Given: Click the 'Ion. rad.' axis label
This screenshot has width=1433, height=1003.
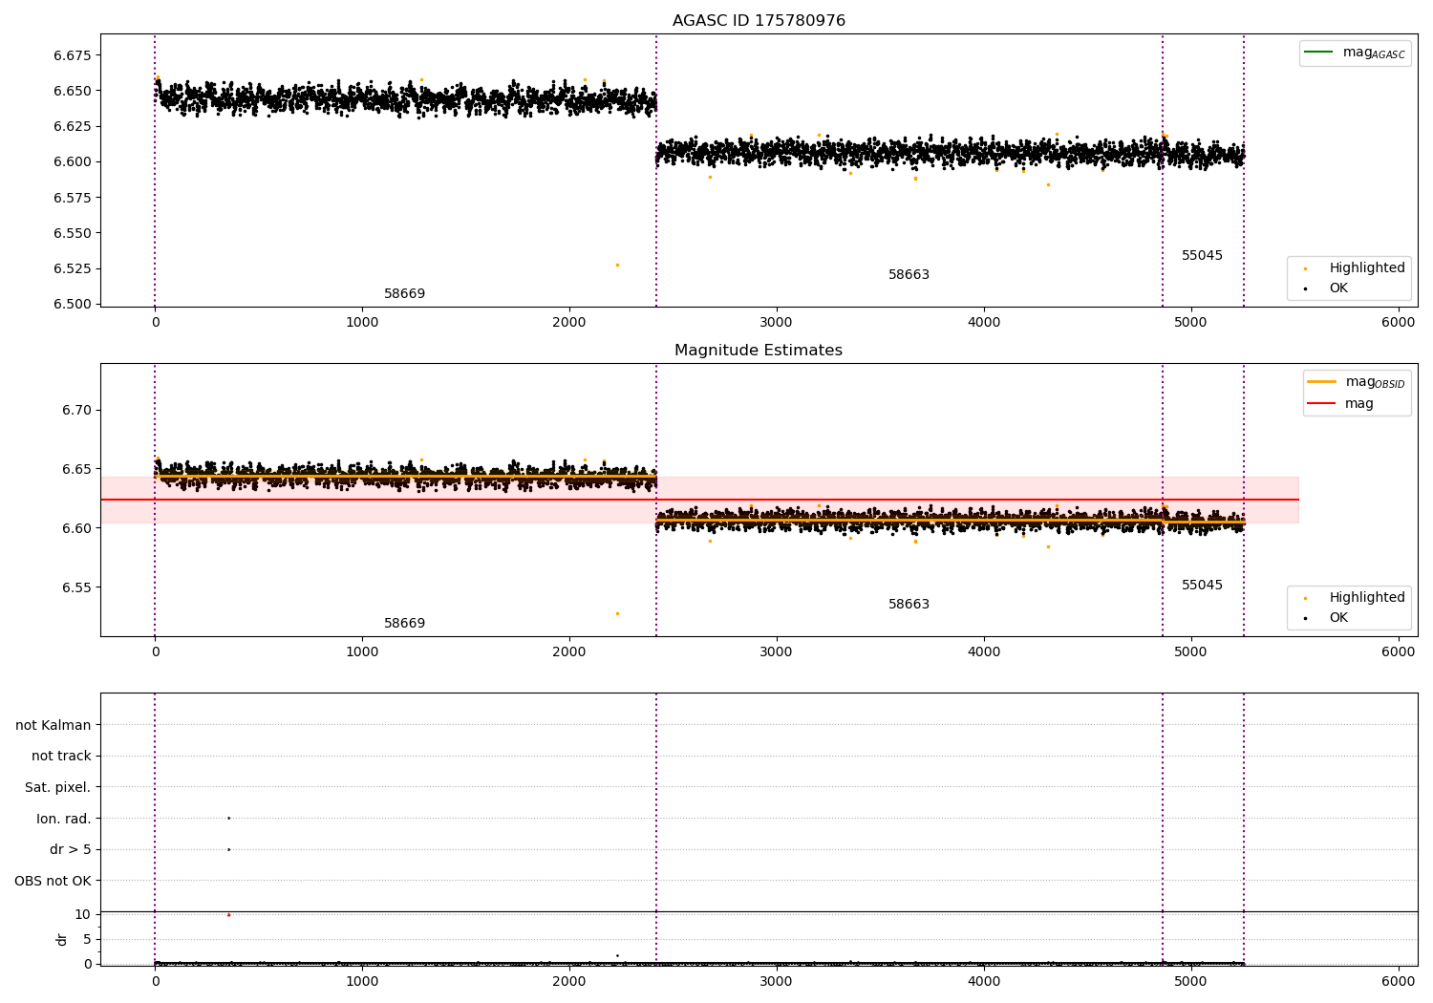Looking at the screenshot, I should (x=64, y=819).
